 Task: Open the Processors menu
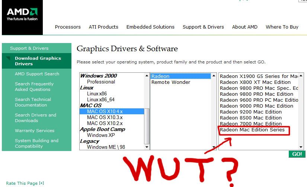(68, 27)
